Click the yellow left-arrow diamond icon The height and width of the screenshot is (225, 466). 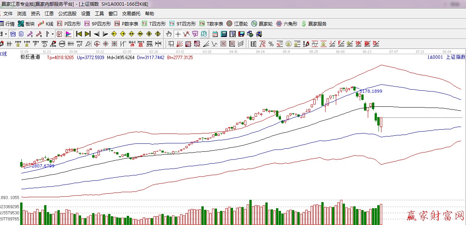click(x=113, y=34)
